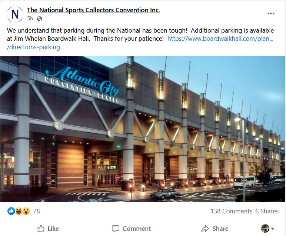Open the boardwalkhall.com parking link

(x=220, y=39)
